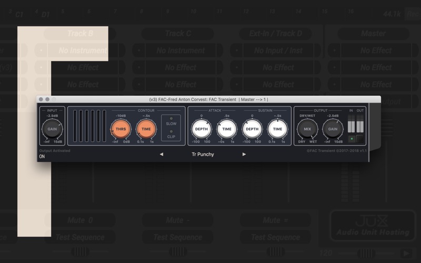Click the grille button under OUT meter
The height and width of the screenshot is (263, 421).
(x=360, y=139)
